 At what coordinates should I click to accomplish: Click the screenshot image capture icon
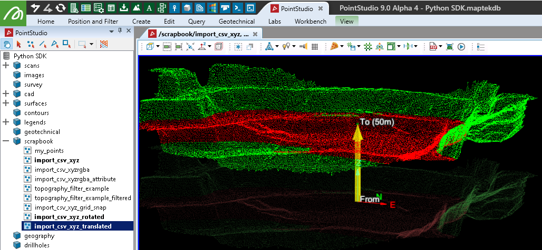450,47
